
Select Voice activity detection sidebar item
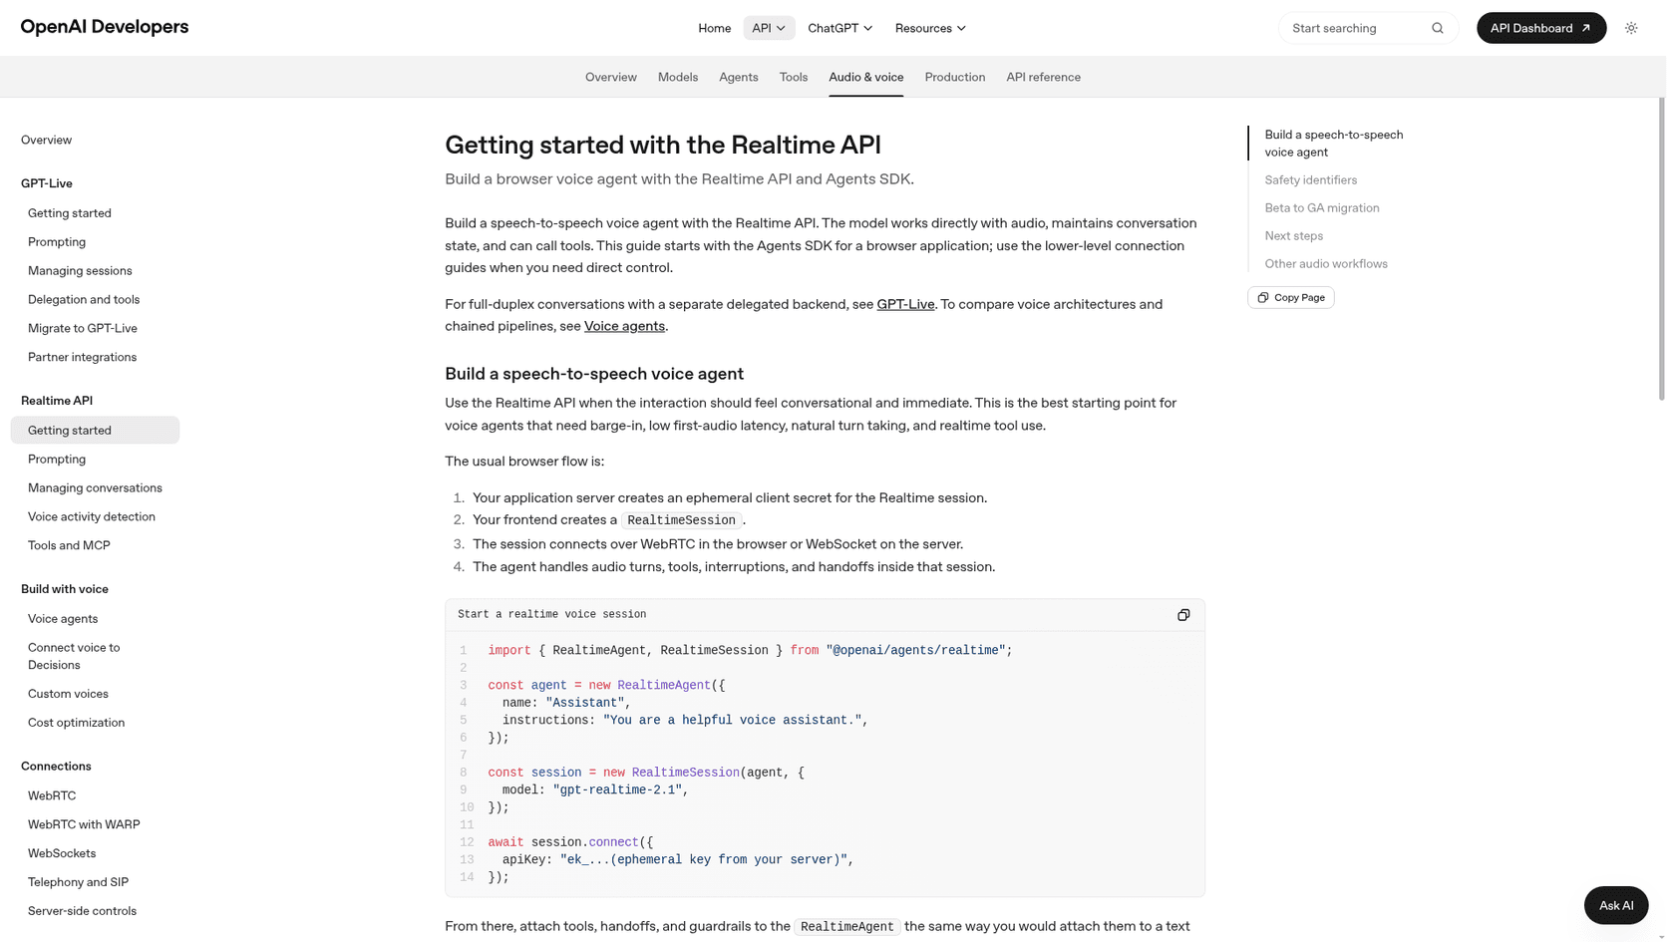coord(92,516)
